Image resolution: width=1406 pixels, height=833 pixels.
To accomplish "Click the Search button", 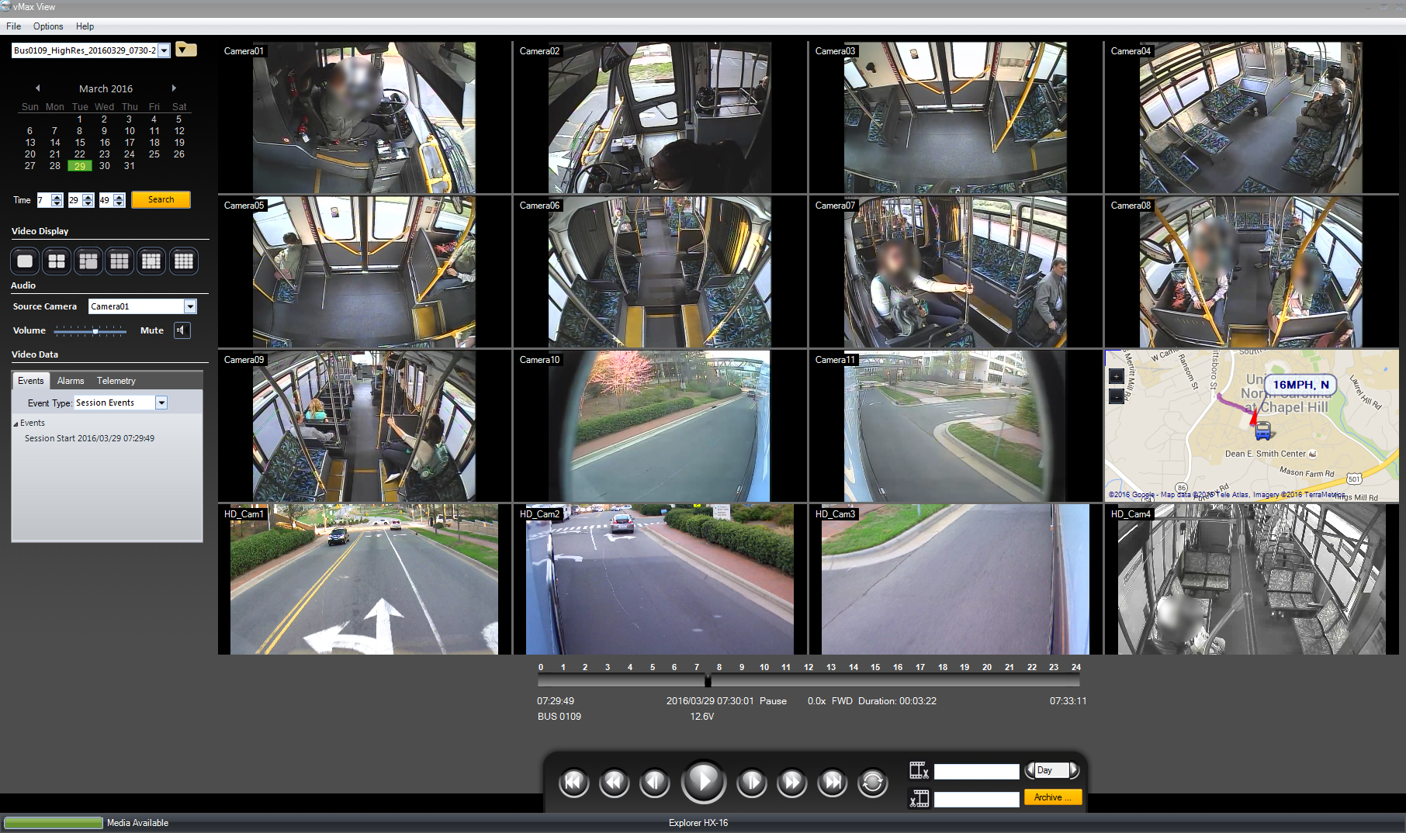I will click(x=161, y=199).
